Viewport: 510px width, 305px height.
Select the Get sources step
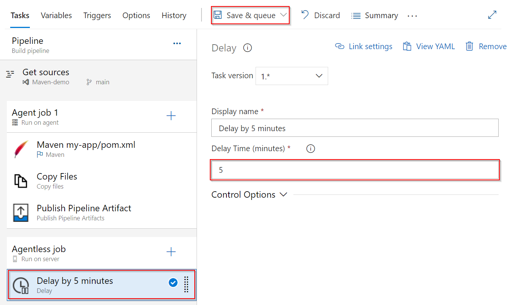pos(98,76)
